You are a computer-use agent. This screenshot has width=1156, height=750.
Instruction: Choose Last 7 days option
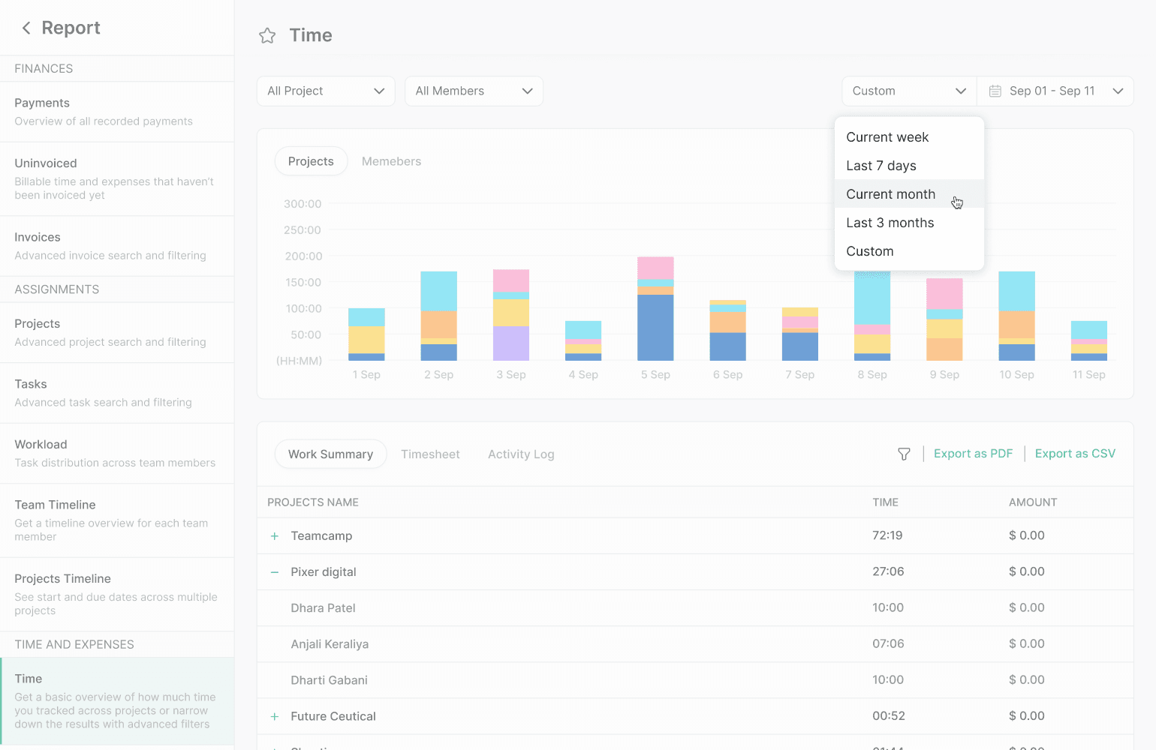coord(881,166)
